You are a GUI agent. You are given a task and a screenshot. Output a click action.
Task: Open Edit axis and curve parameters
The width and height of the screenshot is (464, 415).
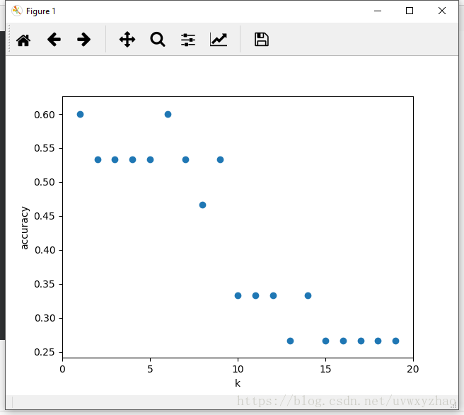pos(219,40)
